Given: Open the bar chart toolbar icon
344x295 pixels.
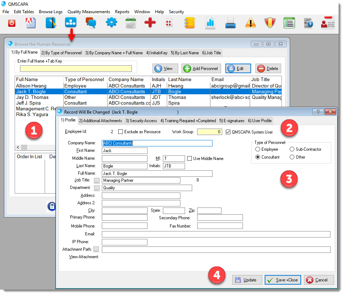Looking at the screenshot, I should [210, 23].
